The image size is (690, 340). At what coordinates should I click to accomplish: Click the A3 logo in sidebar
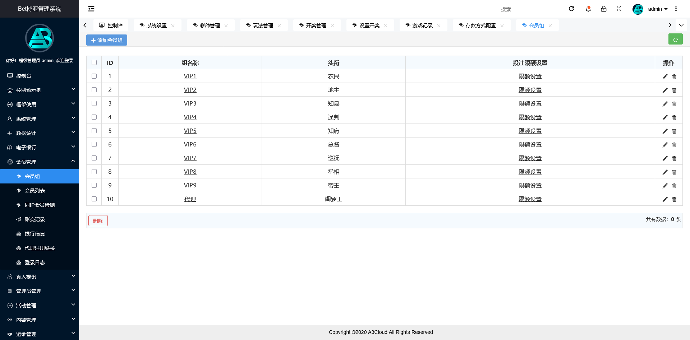click(40, 38)
